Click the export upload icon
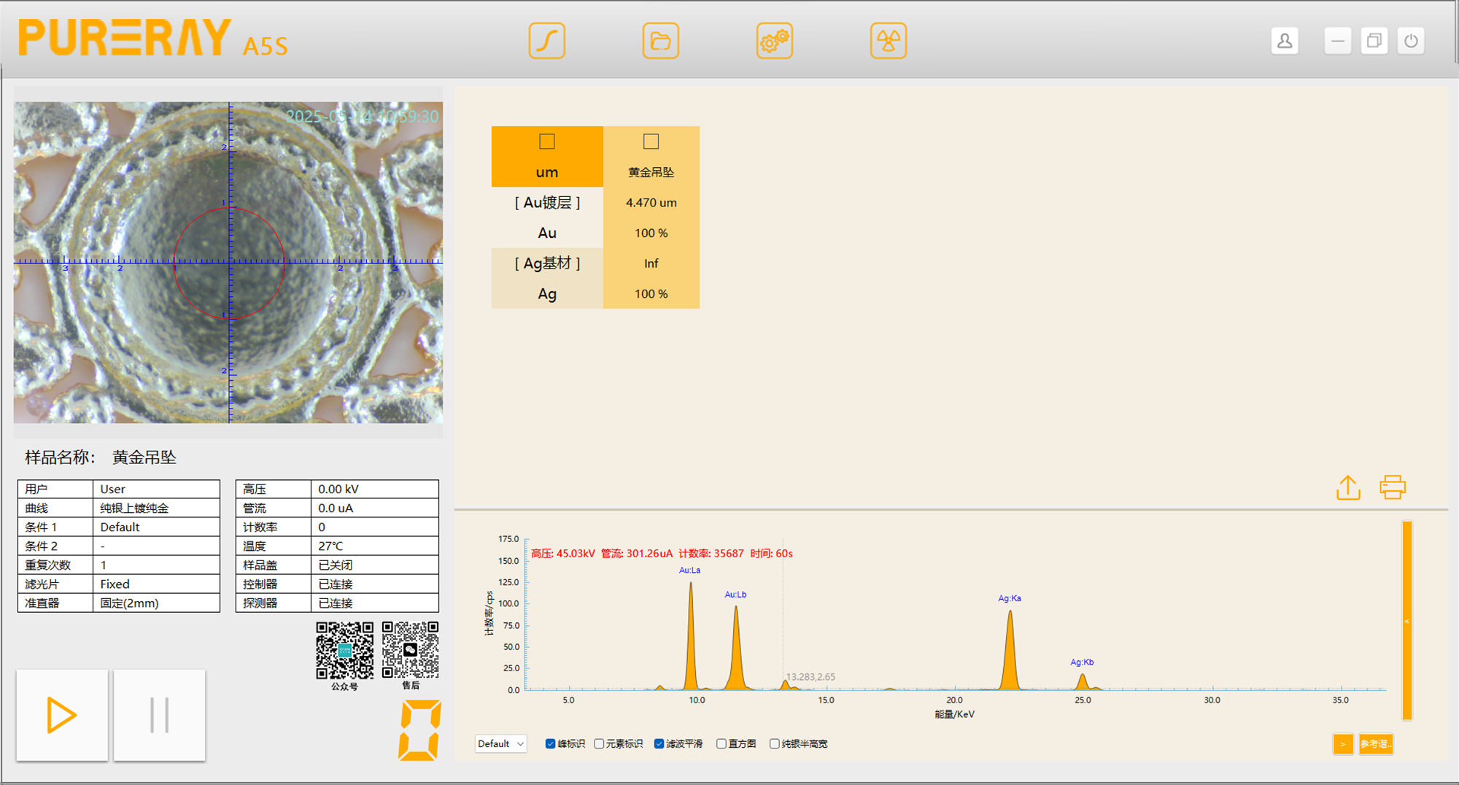1459x785 pixels. 1348,487
